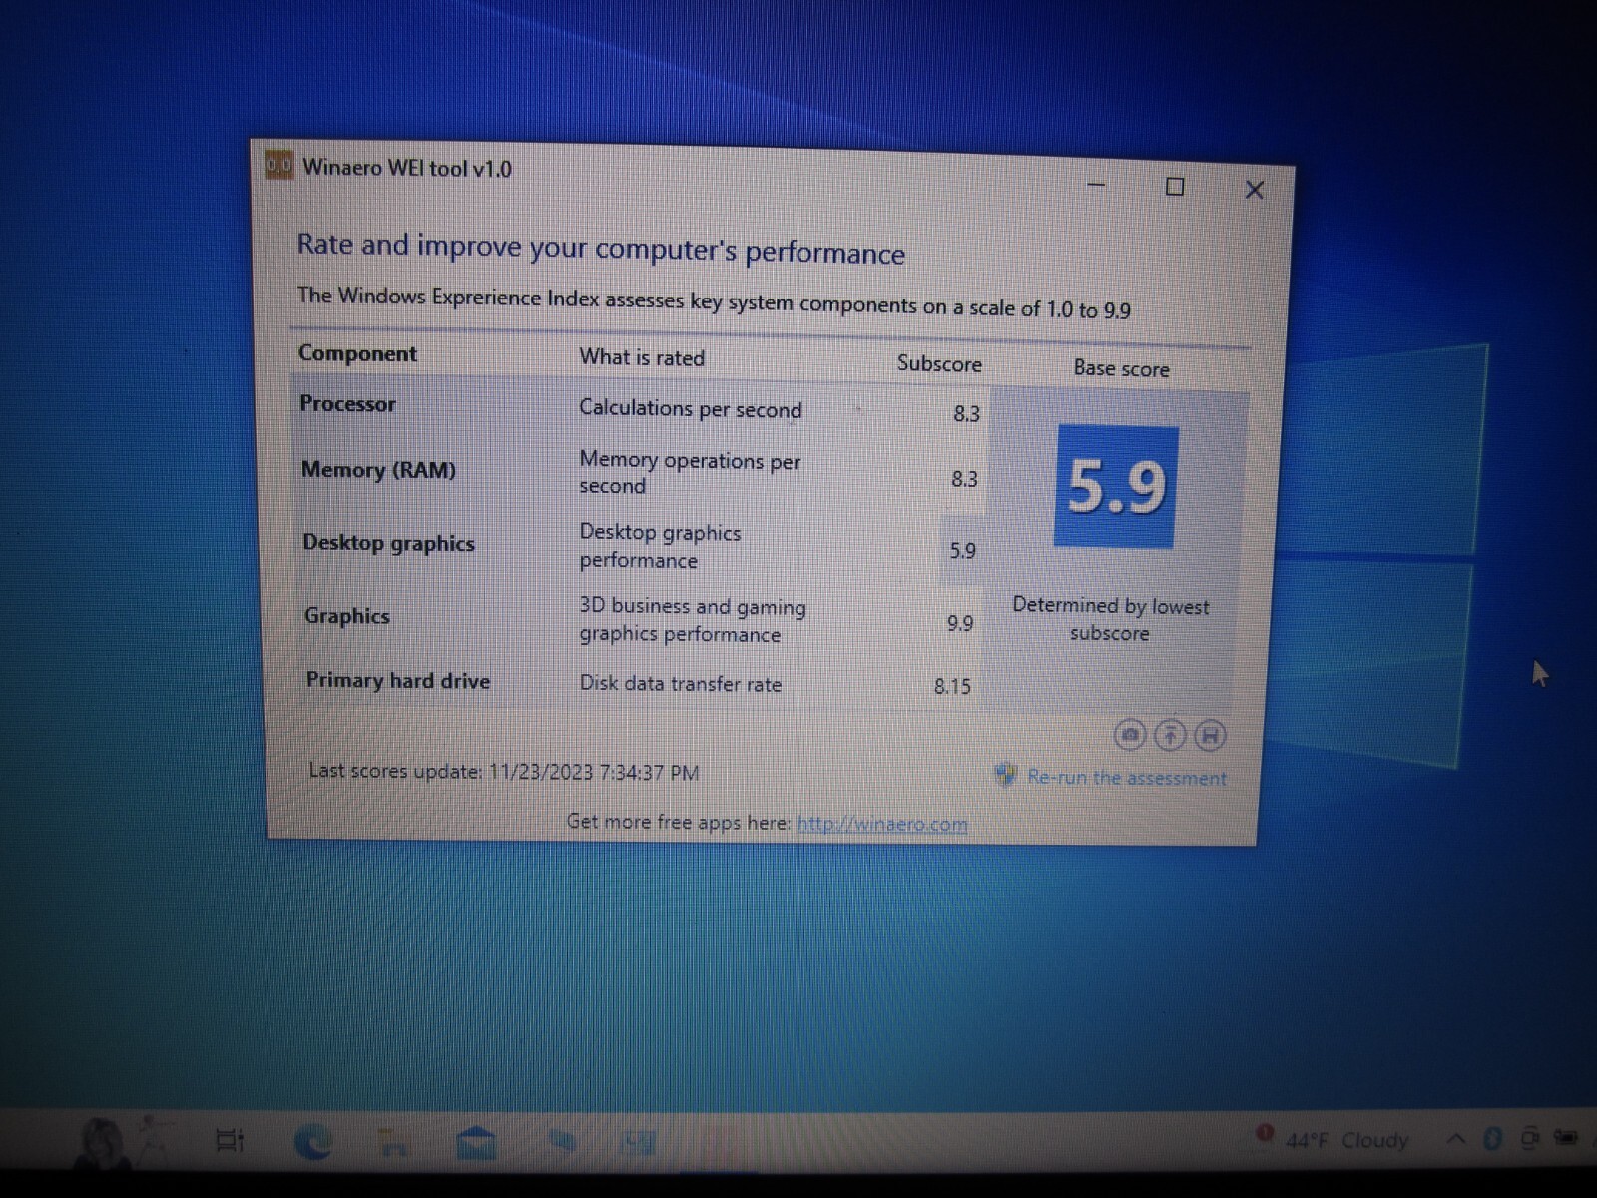Minimize the Winaero WEI tool window
This screenshot has height=1198, width=1597.
1096,184
